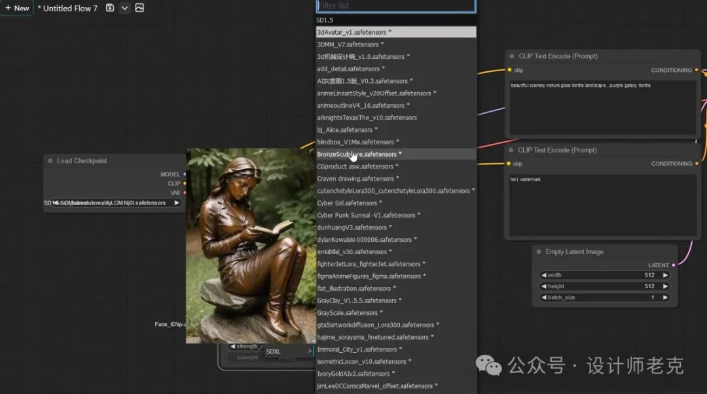Open the checkpoint name selector
This screenshot has height=394, width=707.
(113, 203)
